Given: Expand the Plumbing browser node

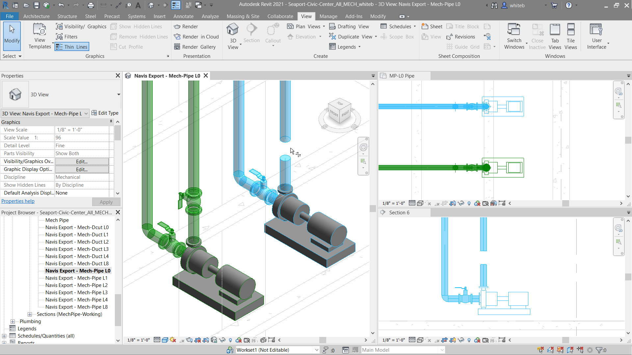Looking at the screenshot, I should point(13,321).
